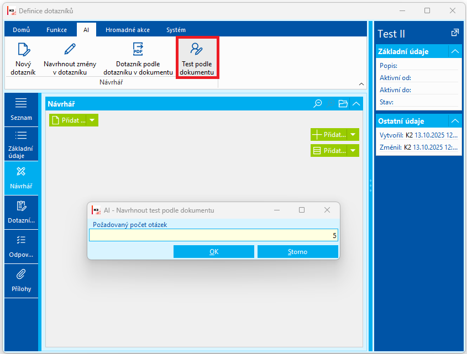
Task: Click the dimmed icon in Návrhář header
Action: tap(330, 104)
